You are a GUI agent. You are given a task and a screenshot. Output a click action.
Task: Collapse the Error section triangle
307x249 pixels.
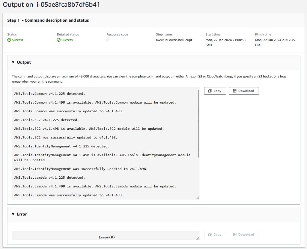[x=13, y=214]
